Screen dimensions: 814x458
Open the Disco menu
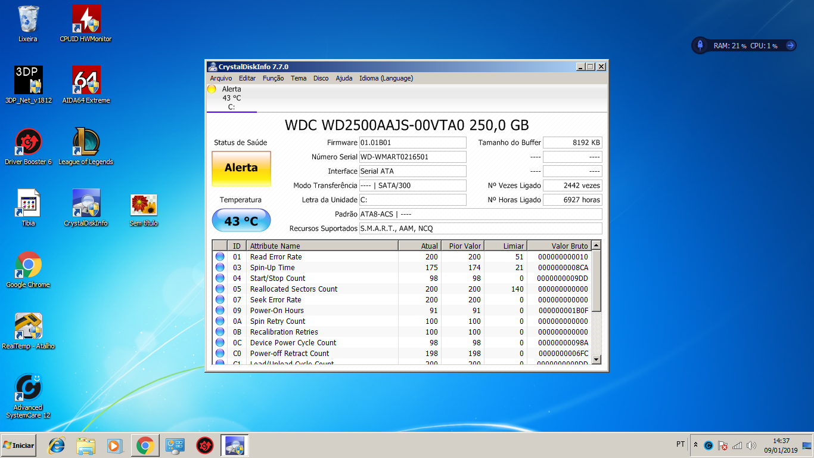pos(321,78)
